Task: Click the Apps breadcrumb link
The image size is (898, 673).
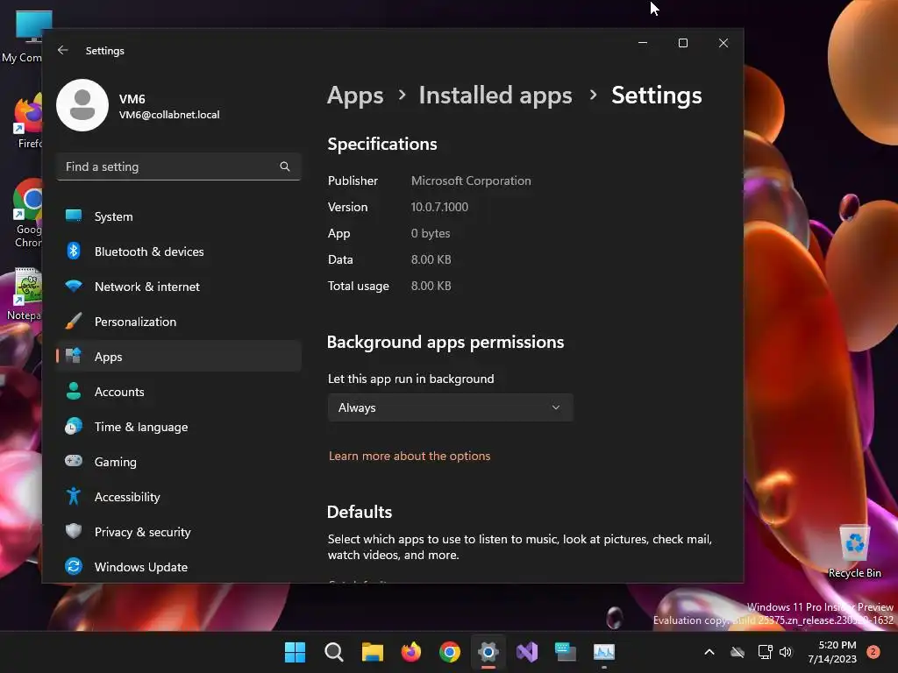Action: pyautogui.click(x=355, y=96)
